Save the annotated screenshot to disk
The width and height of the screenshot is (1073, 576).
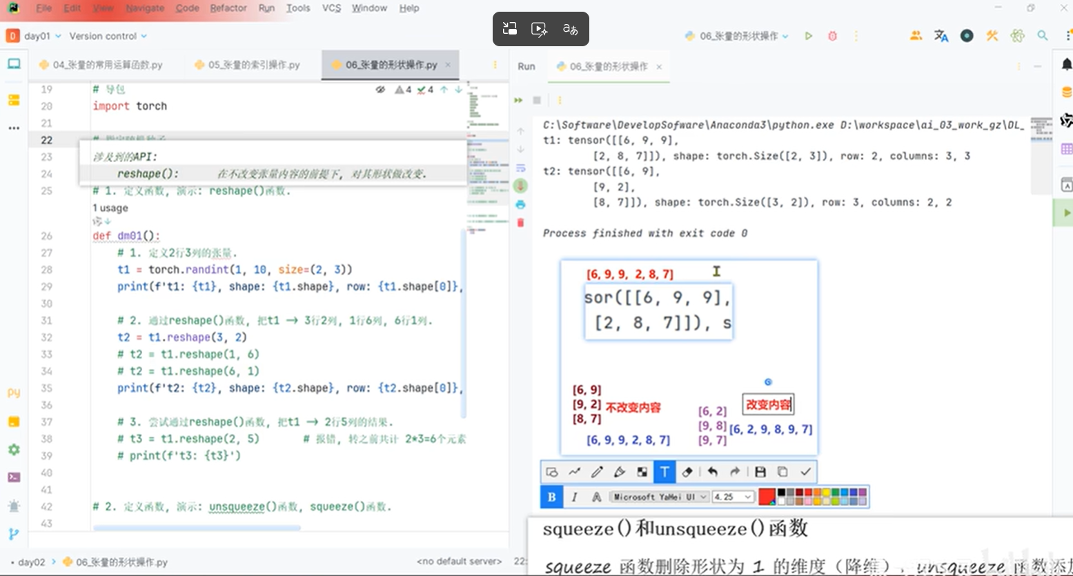point(760,472)
